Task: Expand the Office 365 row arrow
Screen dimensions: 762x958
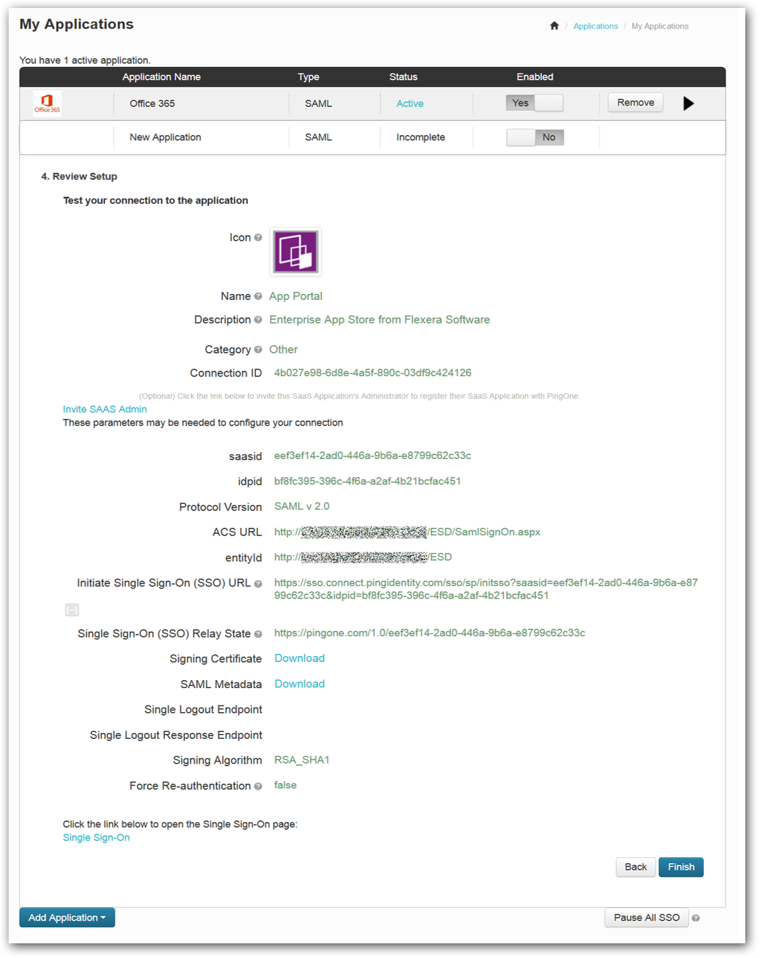Action: 688,104
